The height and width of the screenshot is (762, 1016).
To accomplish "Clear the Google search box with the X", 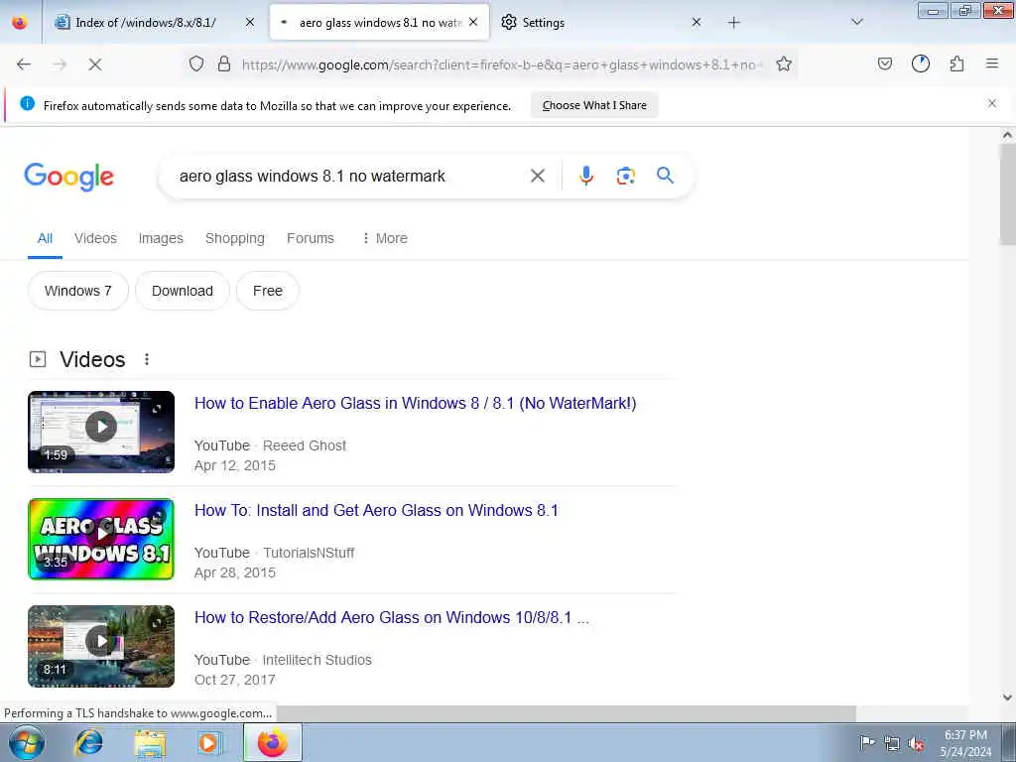I will (x=537, y=176).
